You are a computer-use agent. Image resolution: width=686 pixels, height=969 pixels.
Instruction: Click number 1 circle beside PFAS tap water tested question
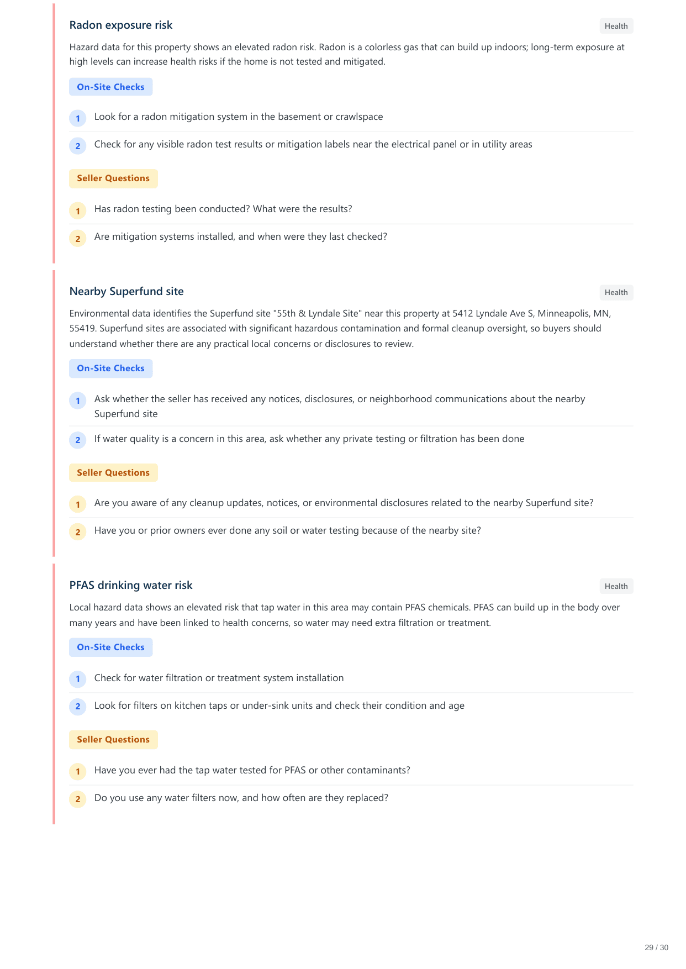(x=78, y=771)
